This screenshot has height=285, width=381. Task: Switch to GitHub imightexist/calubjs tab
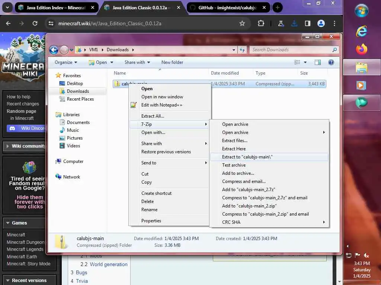pos(227,7)
